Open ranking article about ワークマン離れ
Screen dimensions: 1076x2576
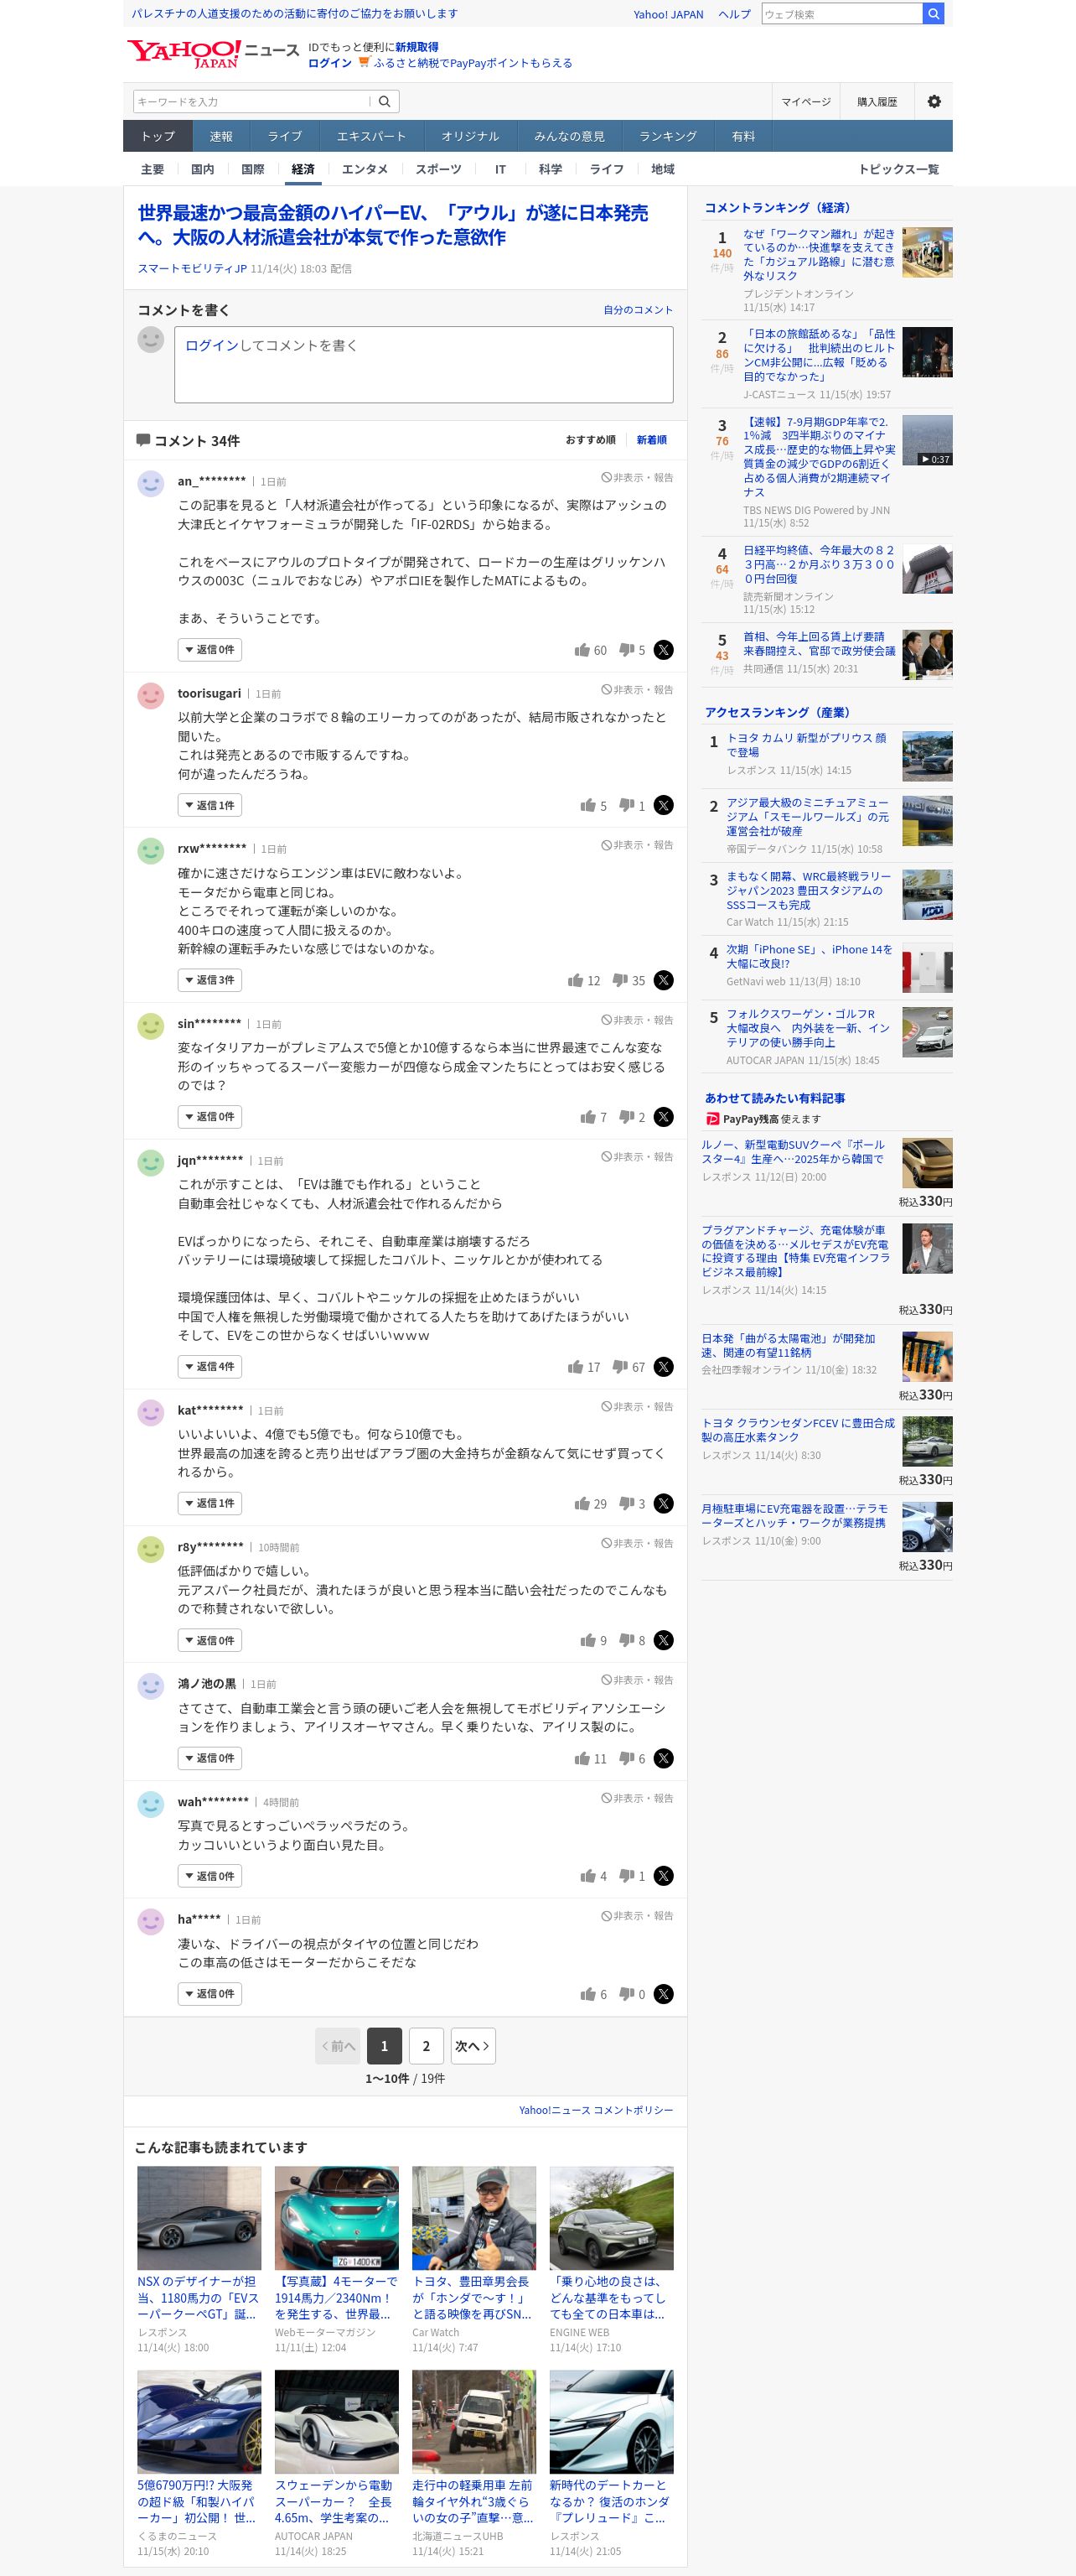[x=818, y=255]
